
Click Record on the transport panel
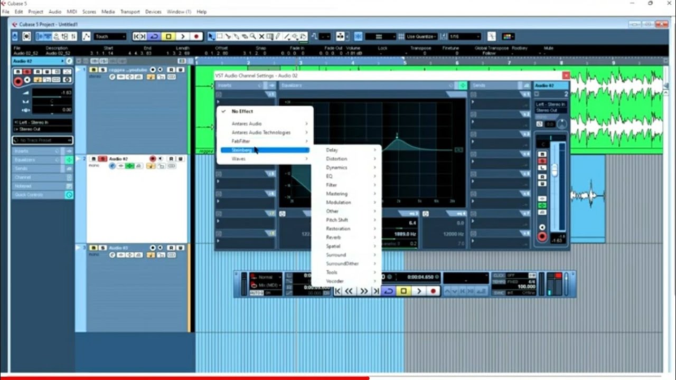(434, 291)
